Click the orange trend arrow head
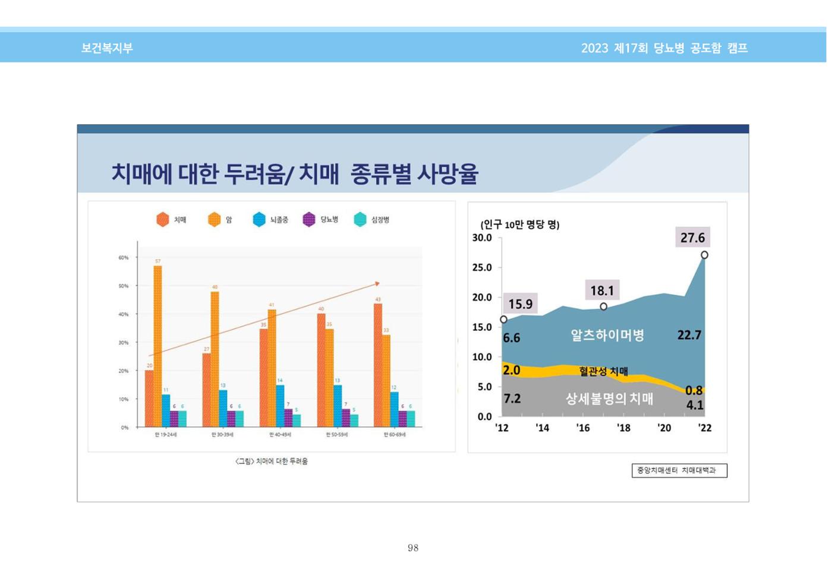The image size is (832, 588). pos(377,284)
